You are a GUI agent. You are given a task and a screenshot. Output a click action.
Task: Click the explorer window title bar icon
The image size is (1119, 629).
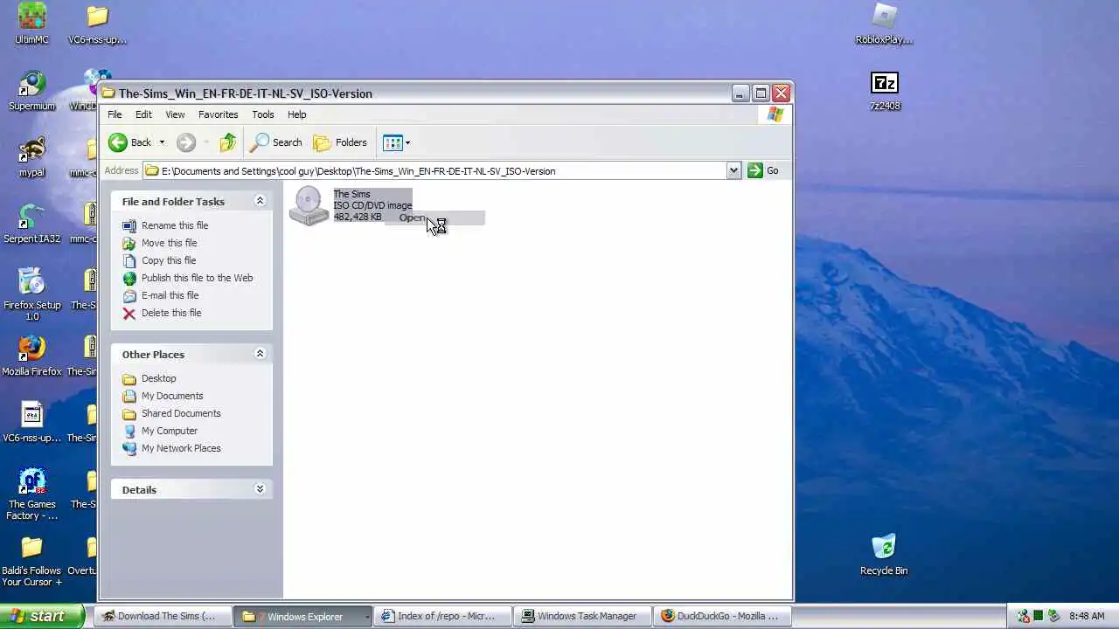coord(108,93)
